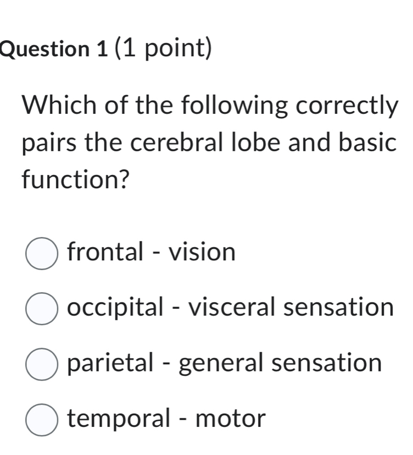Click the word "vision" in the first option
This screenshot has width=413, height=455.
[202, 253]
